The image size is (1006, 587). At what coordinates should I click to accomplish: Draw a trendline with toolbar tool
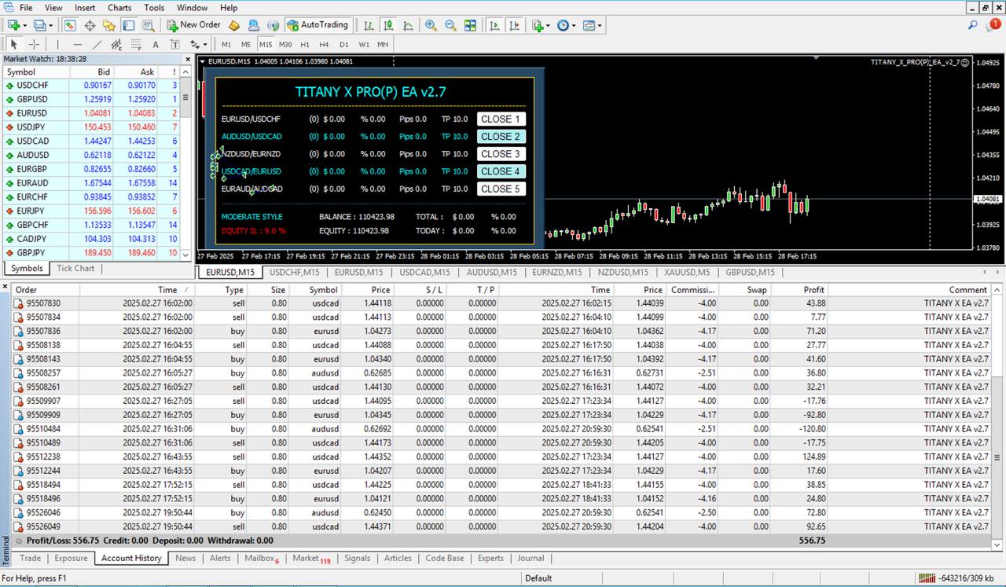pos(97,44)
